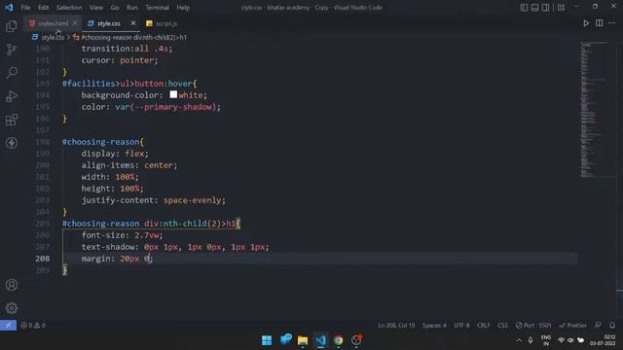Screen dimensions: 623x350
Task: Click the remote window indicator in status bar
Action: [8, 325]
